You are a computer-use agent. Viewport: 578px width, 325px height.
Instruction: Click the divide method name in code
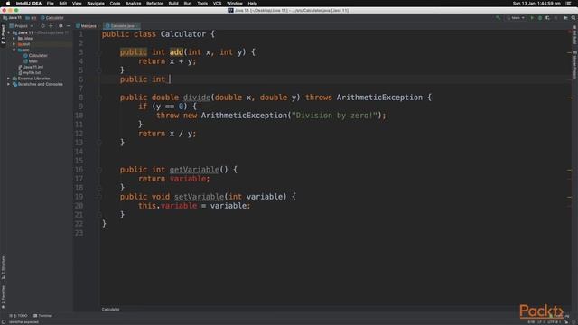(x=197, y=97)
